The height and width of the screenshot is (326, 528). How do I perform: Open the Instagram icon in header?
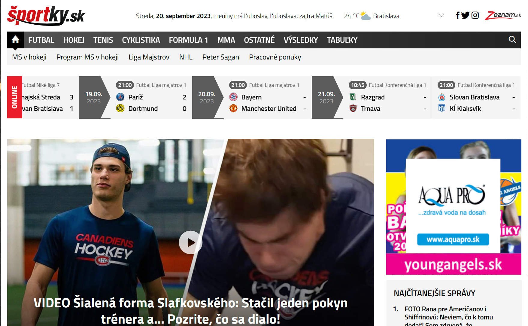[x=475, y=15]
